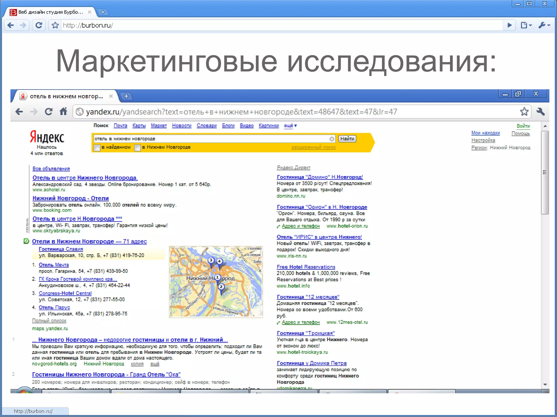Click the outer browser forward arrow
The image size is (557, 417).
(x=23, y=25)
